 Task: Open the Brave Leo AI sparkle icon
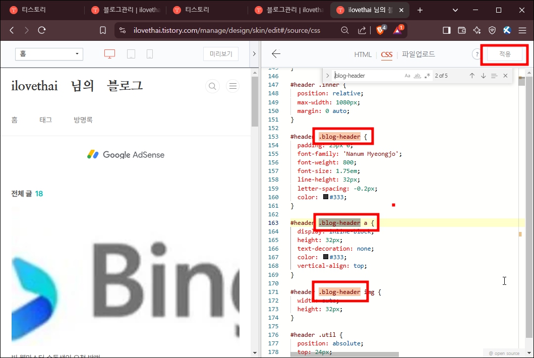pos(477,30)
